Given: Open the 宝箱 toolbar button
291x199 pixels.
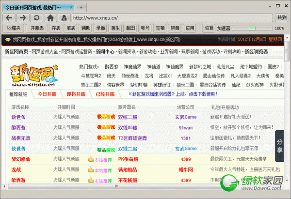Looking at the screenshot, I should tap(160, 28).
